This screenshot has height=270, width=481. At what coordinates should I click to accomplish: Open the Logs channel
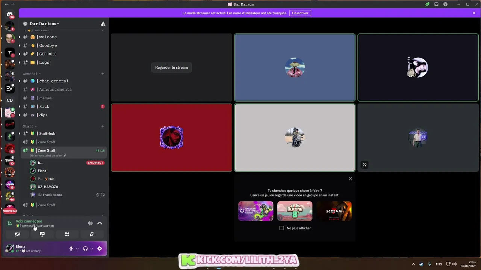click(x=64, y=63)
